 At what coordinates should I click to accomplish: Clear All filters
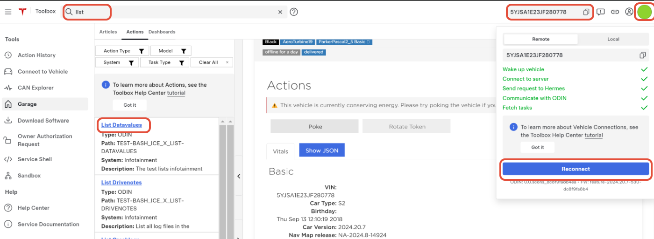coord(212,62)
